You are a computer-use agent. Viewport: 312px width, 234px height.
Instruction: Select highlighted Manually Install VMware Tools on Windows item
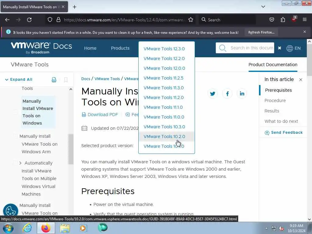[x=38, y=112]
